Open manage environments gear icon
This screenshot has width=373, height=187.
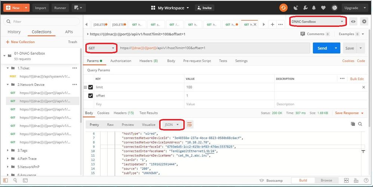click(x=364, y=21)
